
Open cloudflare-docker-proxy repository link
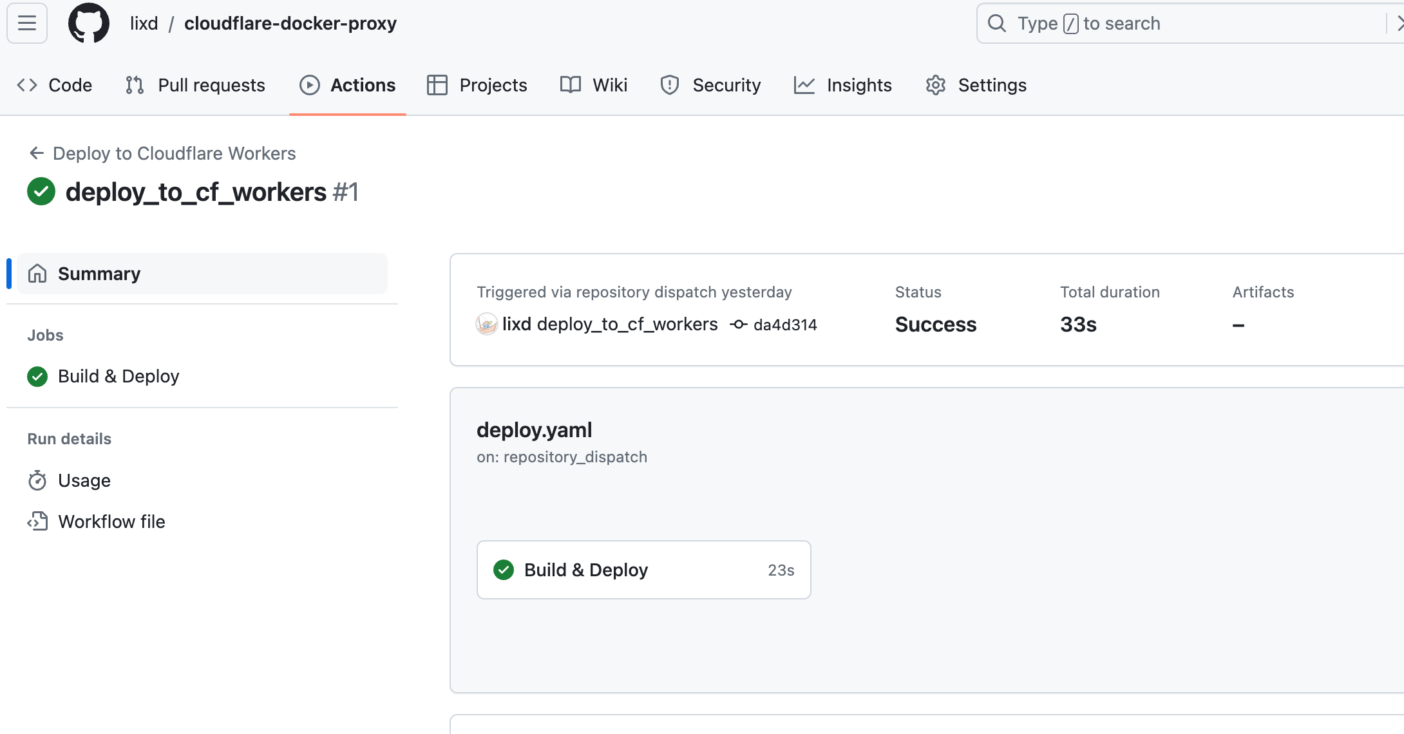click(290, 24)
